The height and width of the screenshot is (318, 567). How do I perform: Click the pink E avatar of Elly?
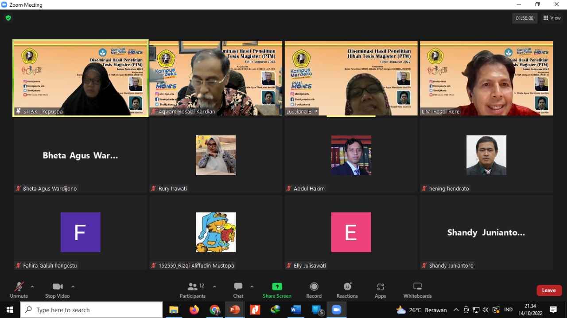[x=351, y=232]
